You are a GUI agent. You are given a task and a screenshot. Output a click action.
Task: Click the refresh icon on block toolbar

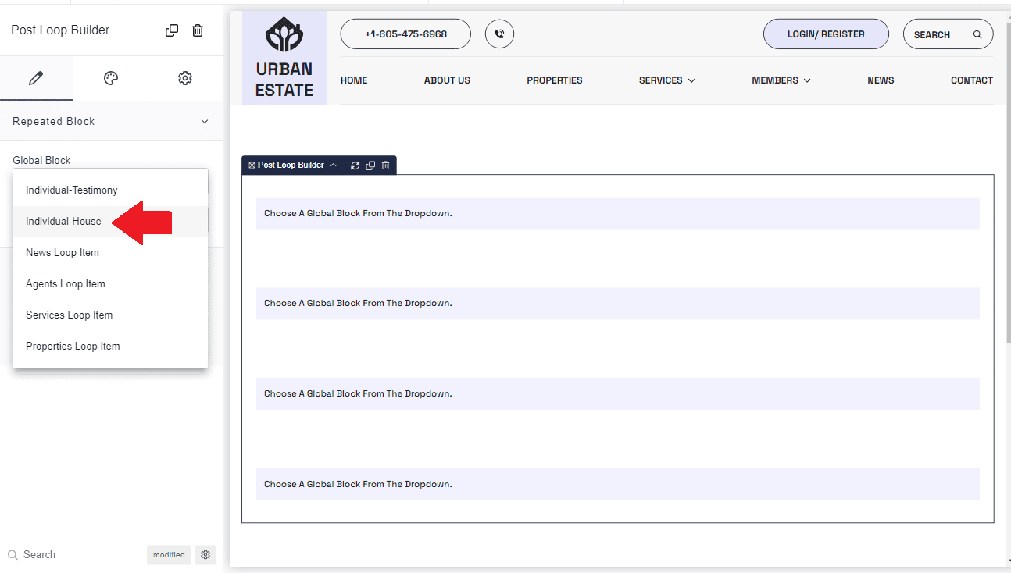coord(355,165)
